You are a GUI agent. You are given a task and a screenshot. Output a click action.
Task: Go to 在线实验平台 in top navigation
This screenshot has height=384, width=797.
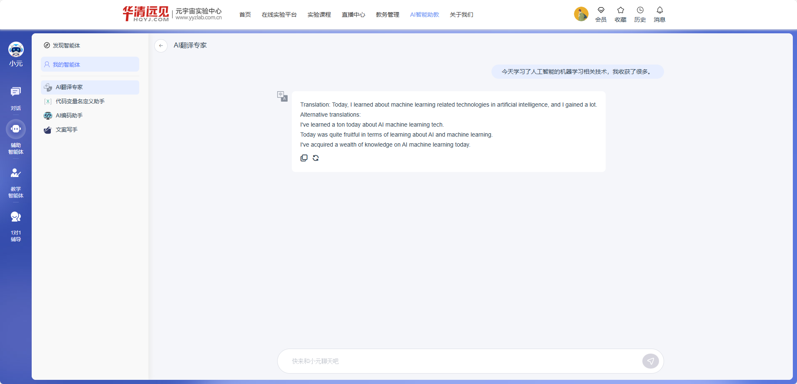click(x=279, y=15)
